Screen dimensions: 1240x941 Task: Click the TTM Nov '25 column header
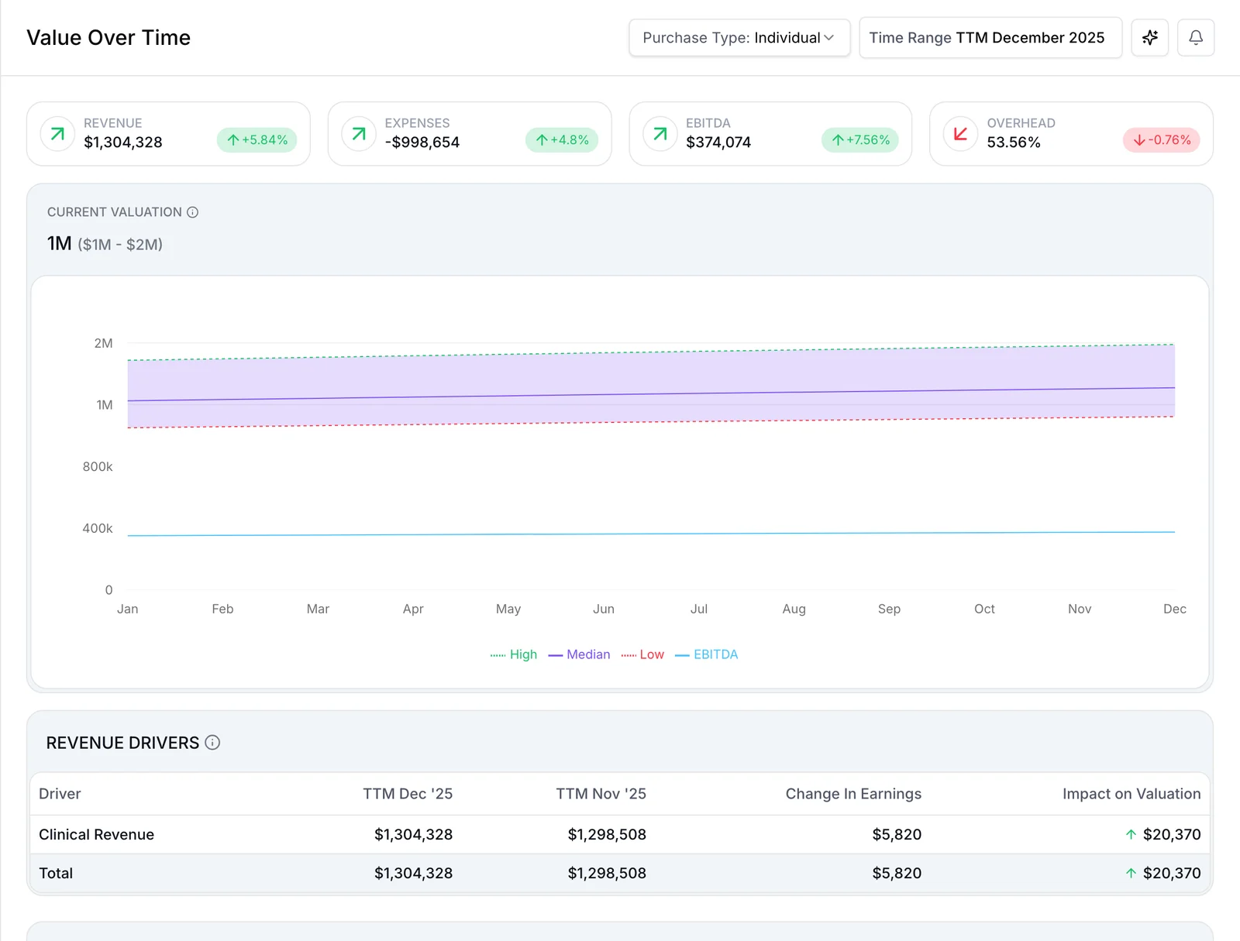[601, 794]
